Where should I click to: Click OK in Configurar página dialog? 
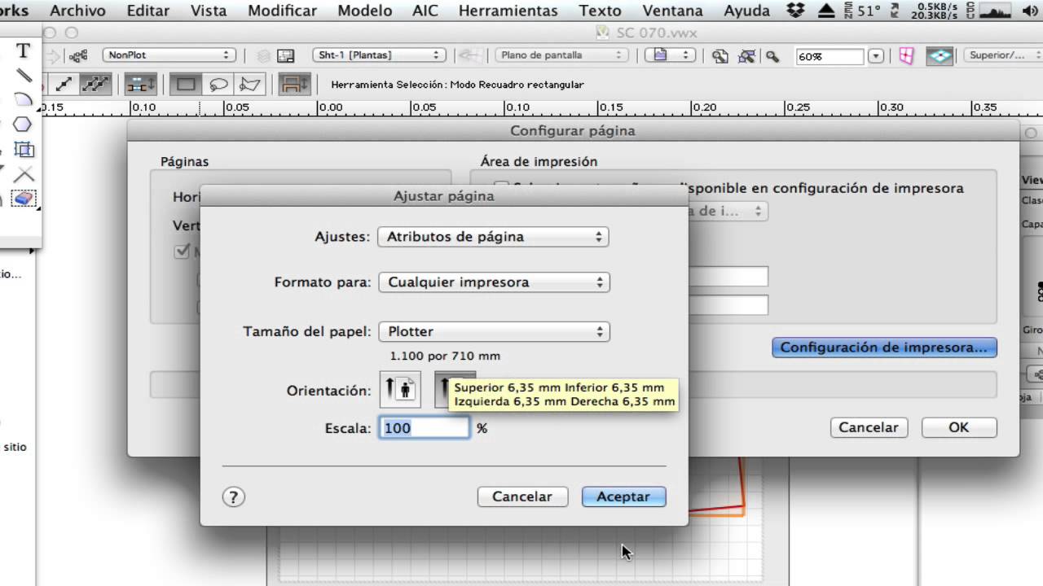coord(959,427)
